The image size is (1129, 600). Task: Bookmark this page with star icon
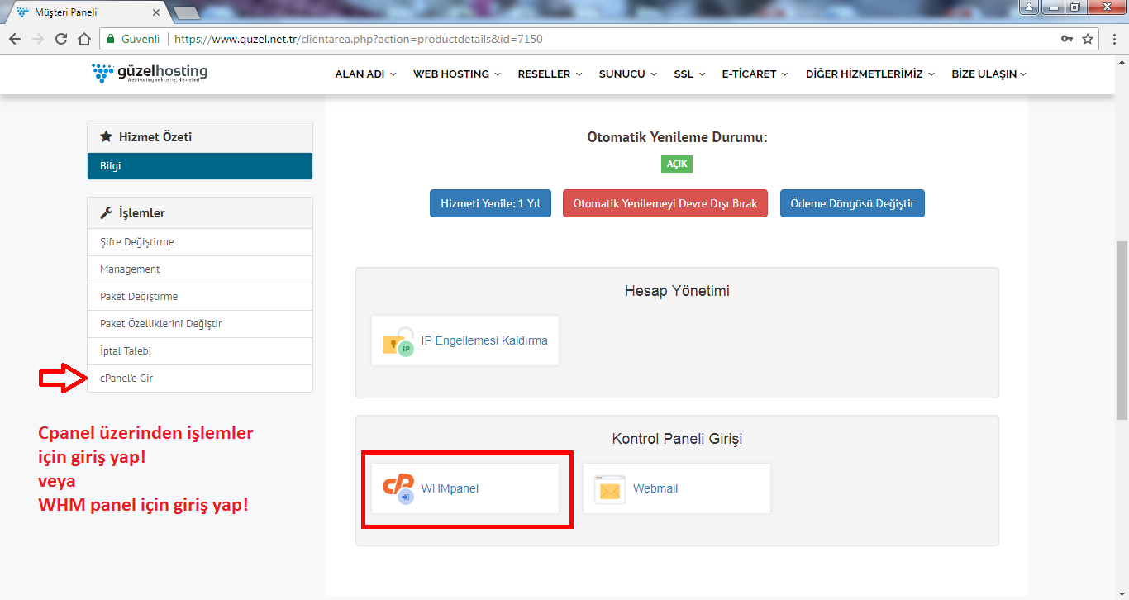(x=1088, y=39)
